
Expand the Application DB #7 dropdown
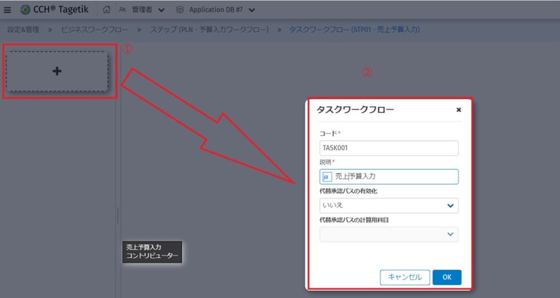tap(251, 10)
